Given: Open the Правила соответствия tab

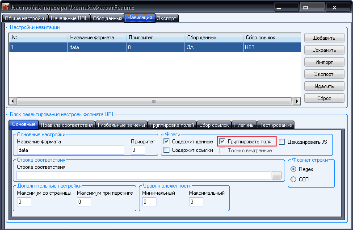Looking at the screenshot, I should 67,125.
